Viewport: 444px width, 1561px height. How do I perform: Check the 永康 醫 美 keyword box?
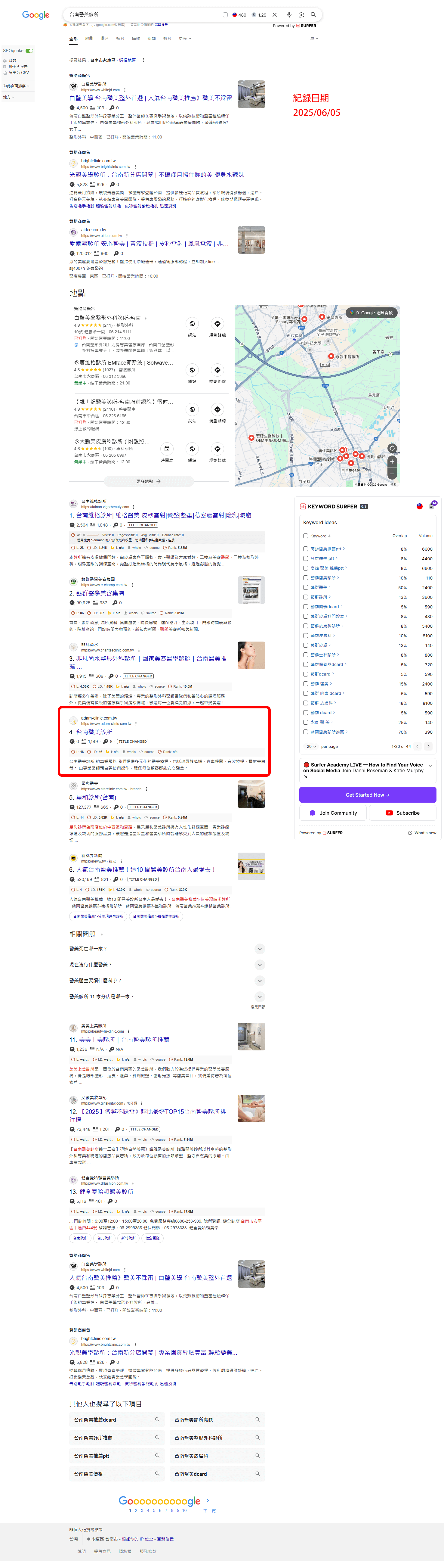(x=305, y=722)
